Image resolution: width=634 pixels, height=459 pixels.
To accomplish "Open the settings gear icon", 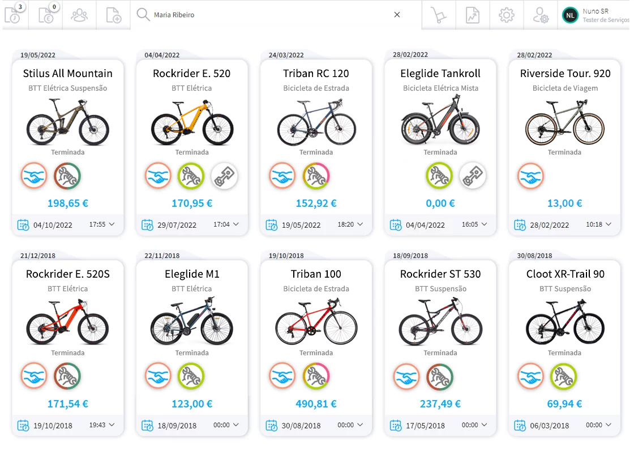I will coord(506,15).
